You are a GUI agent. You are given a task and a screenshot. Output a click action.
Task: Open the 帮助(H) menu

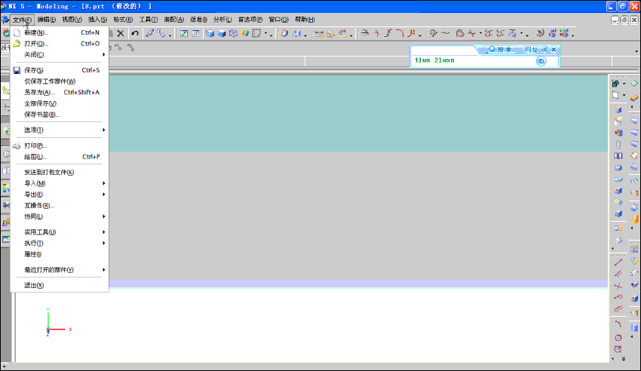[x=305, y=20]
